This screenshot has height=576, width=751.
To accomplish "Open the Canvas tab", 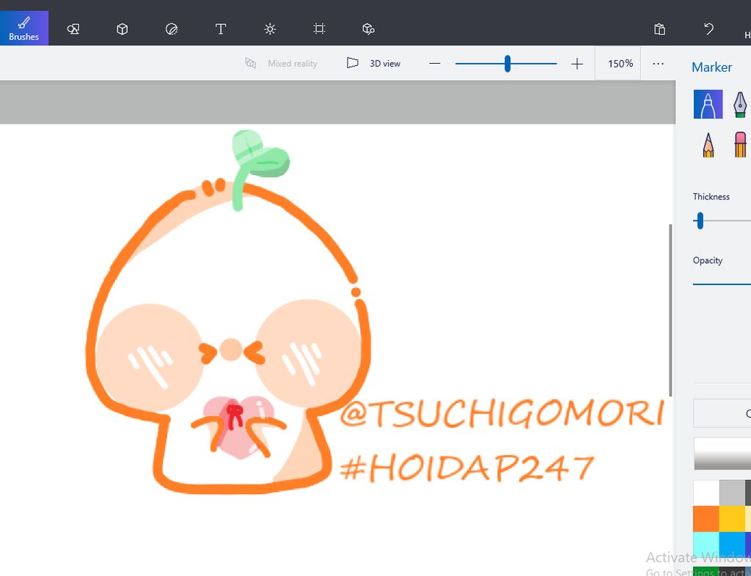I will coord(319,29).
